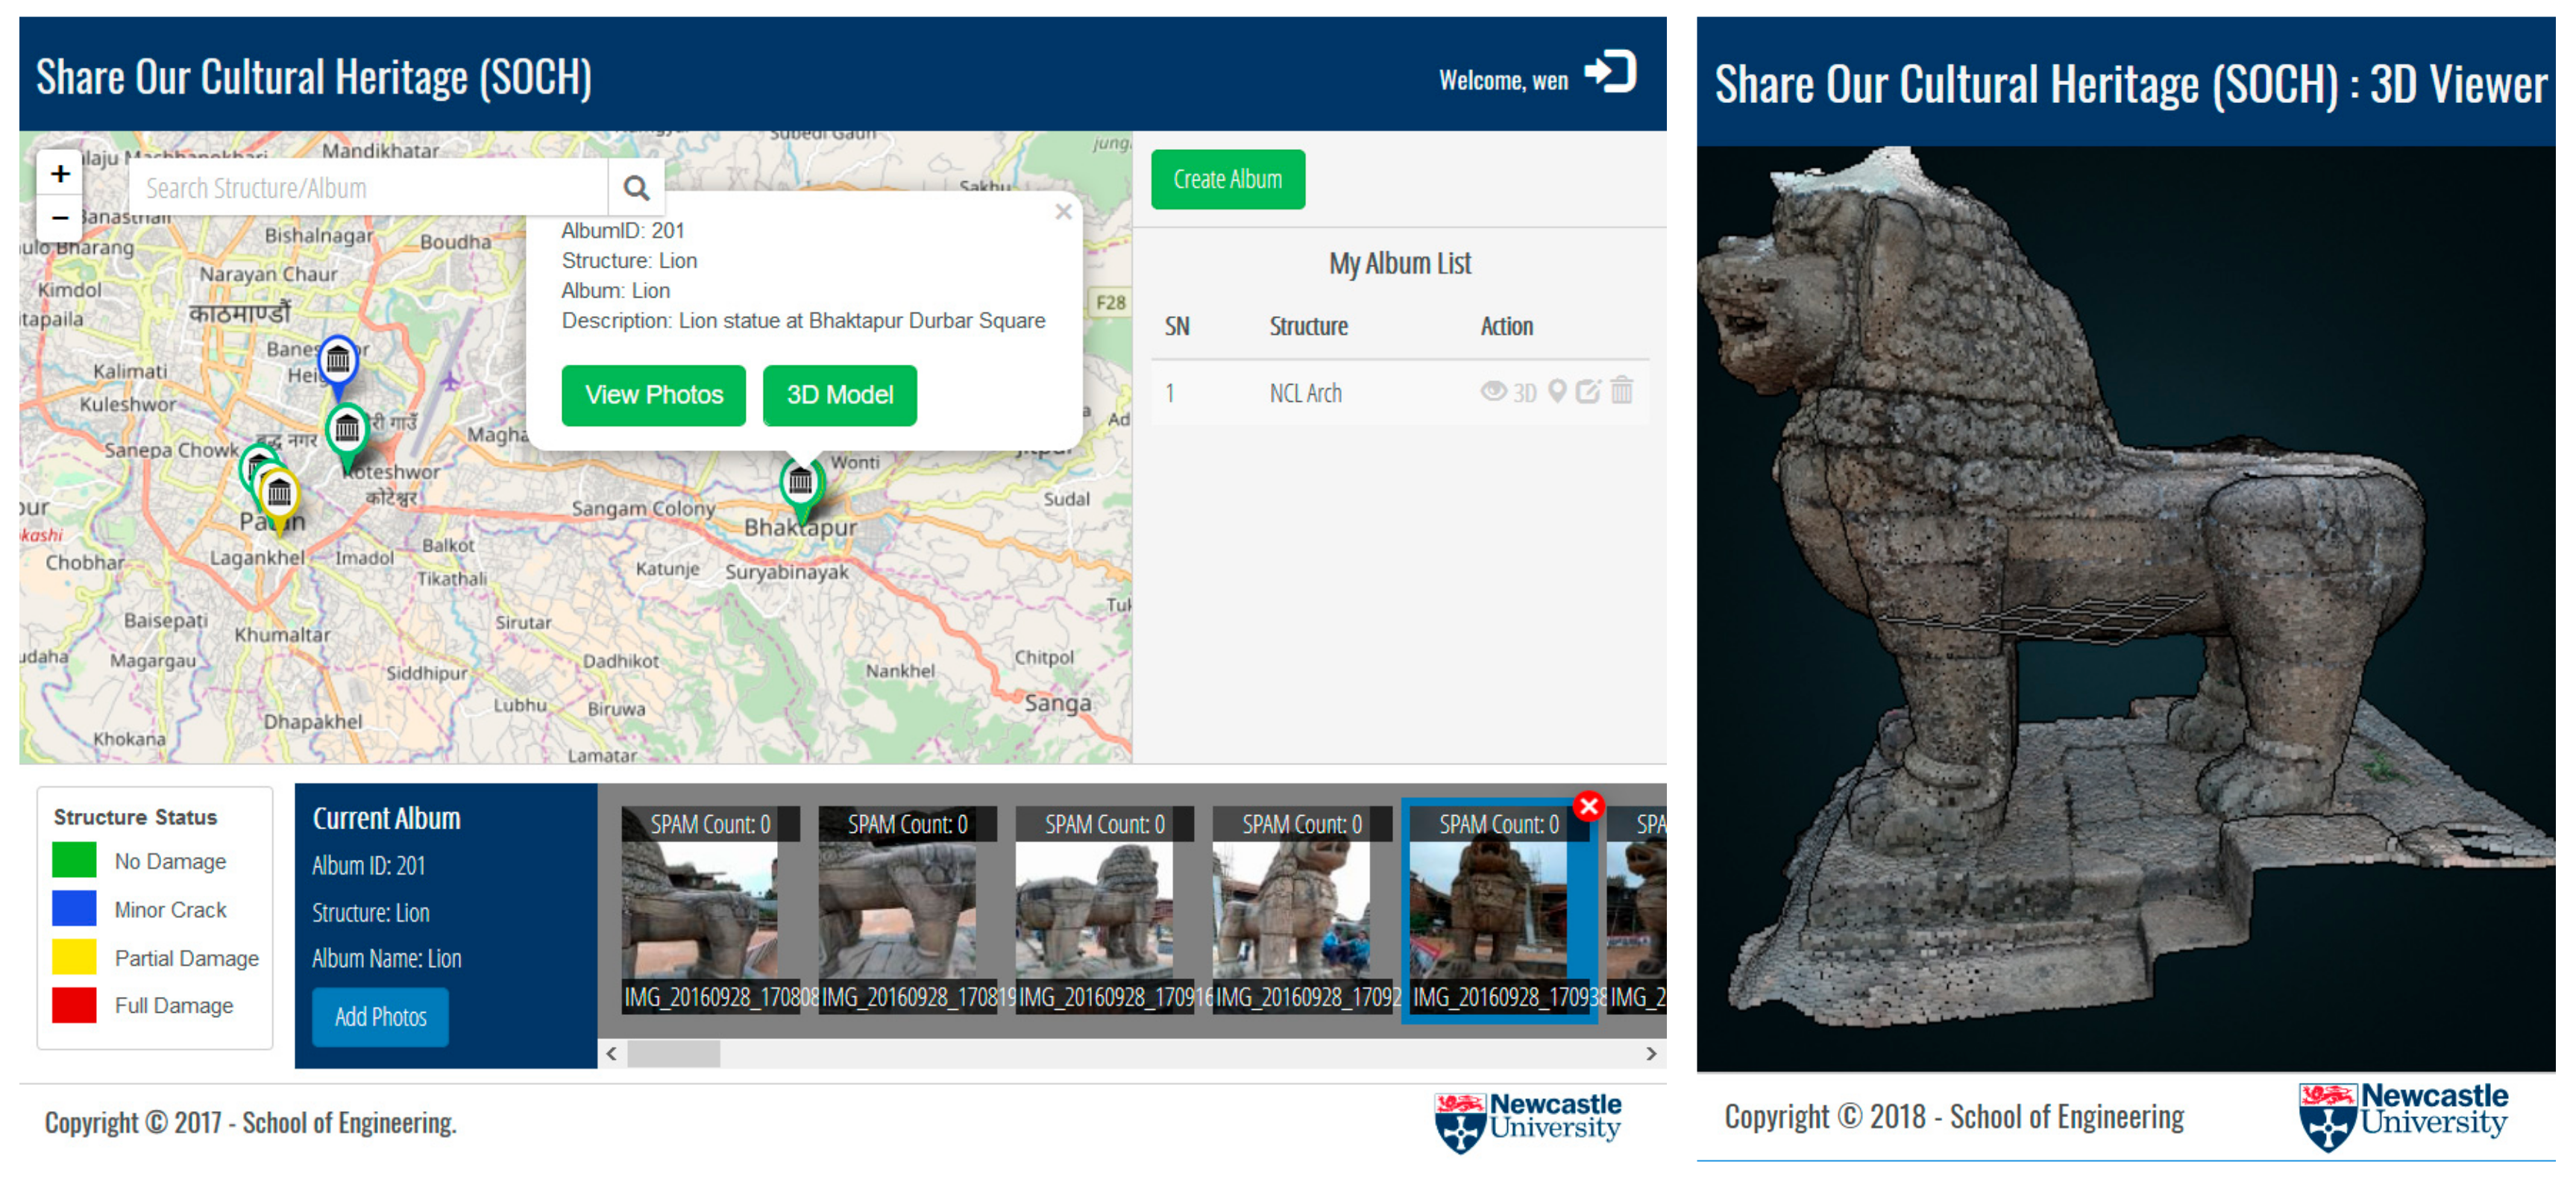Remove the selected photo with red X
The width and height of the screenshot is (2576, 1185).
point(1588,806)
